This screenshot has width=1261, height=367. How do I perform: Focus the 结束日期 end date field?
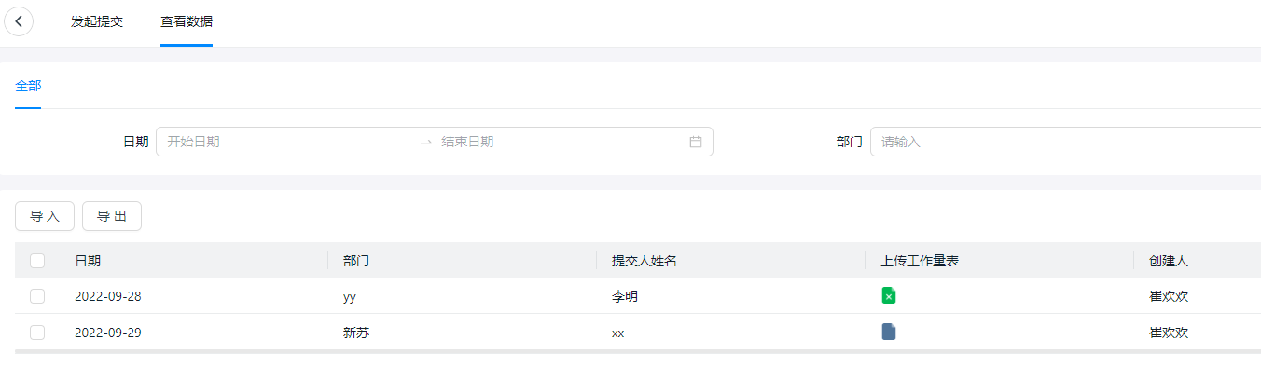tap(561, 142)
